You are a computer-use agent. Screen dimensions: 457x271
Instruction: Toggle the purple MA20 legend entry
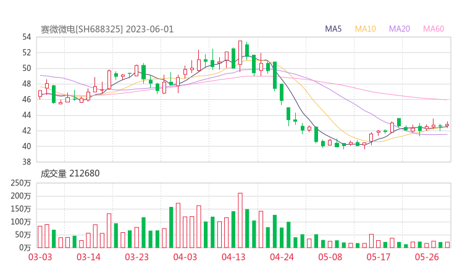(400, 29)
